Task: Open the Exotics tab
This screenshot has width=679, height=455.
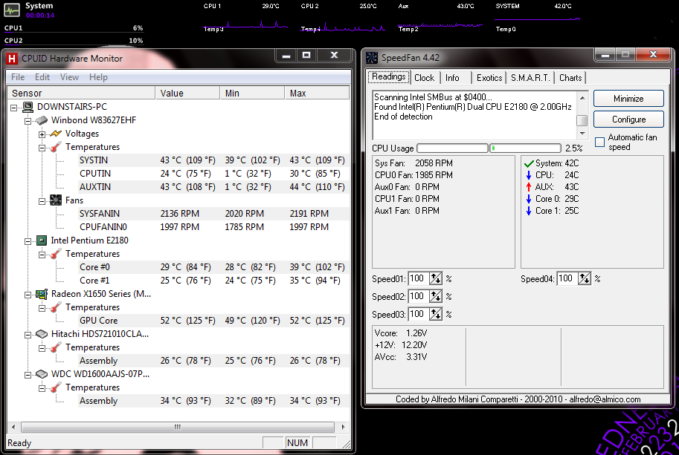Action: click(x=489, y=78)
